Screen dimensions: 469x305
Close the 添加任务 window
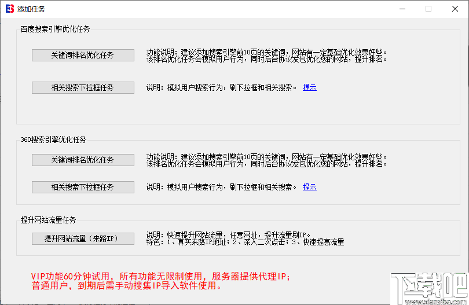[x=455, y=9]
